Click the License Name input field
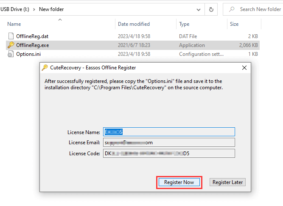The height and width of the screenshot is (206, 283). click(169, 132)
